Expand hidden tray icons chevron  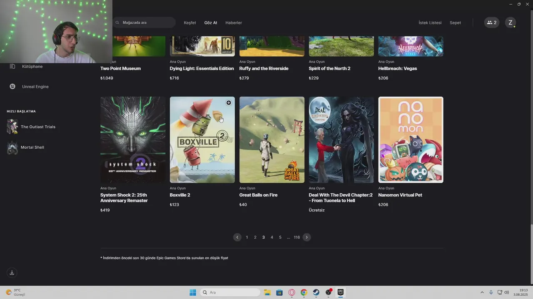[x=482, y=292]
